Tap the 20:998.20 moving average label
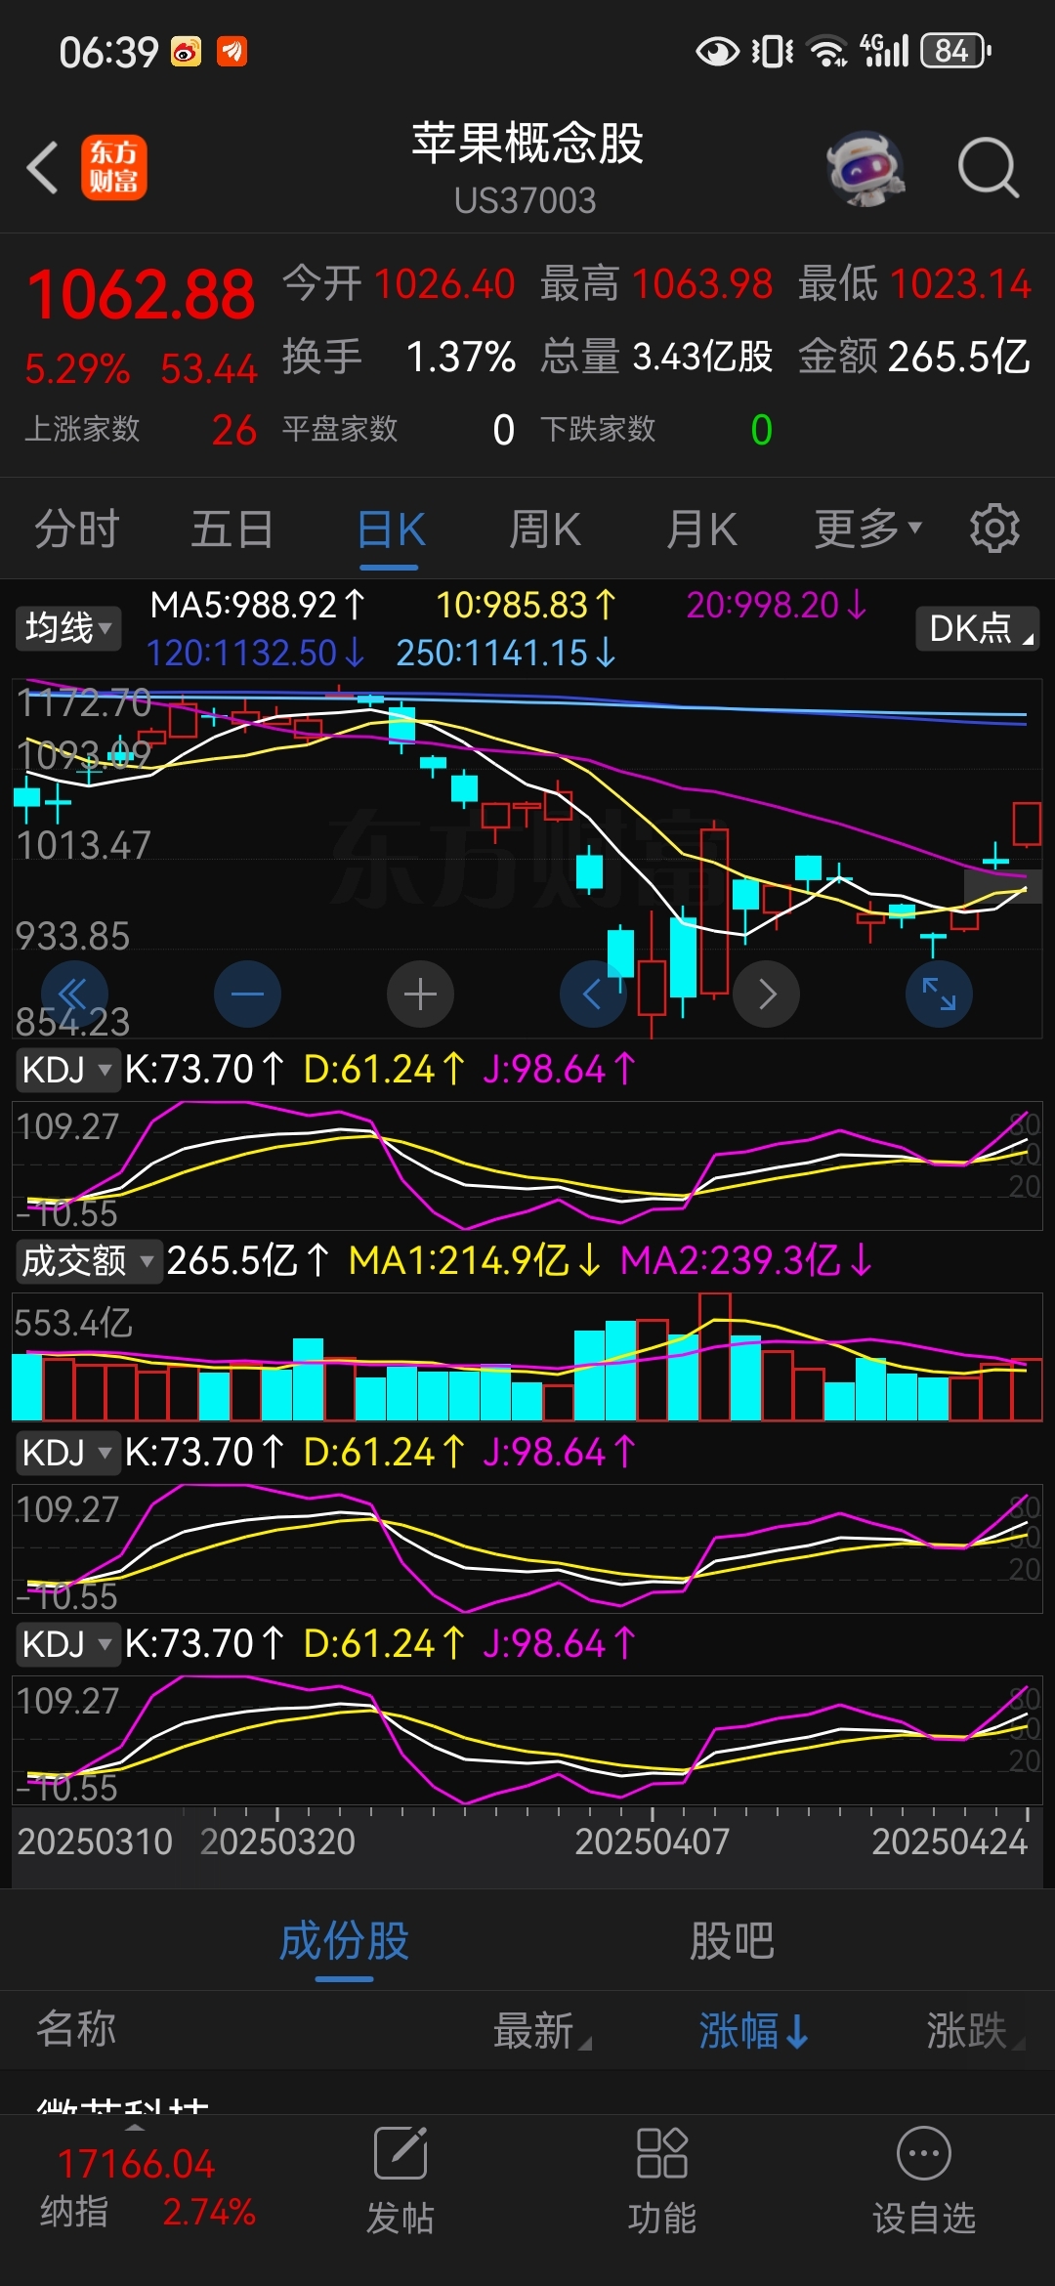 pyautogui.click(x=777, y=606)
